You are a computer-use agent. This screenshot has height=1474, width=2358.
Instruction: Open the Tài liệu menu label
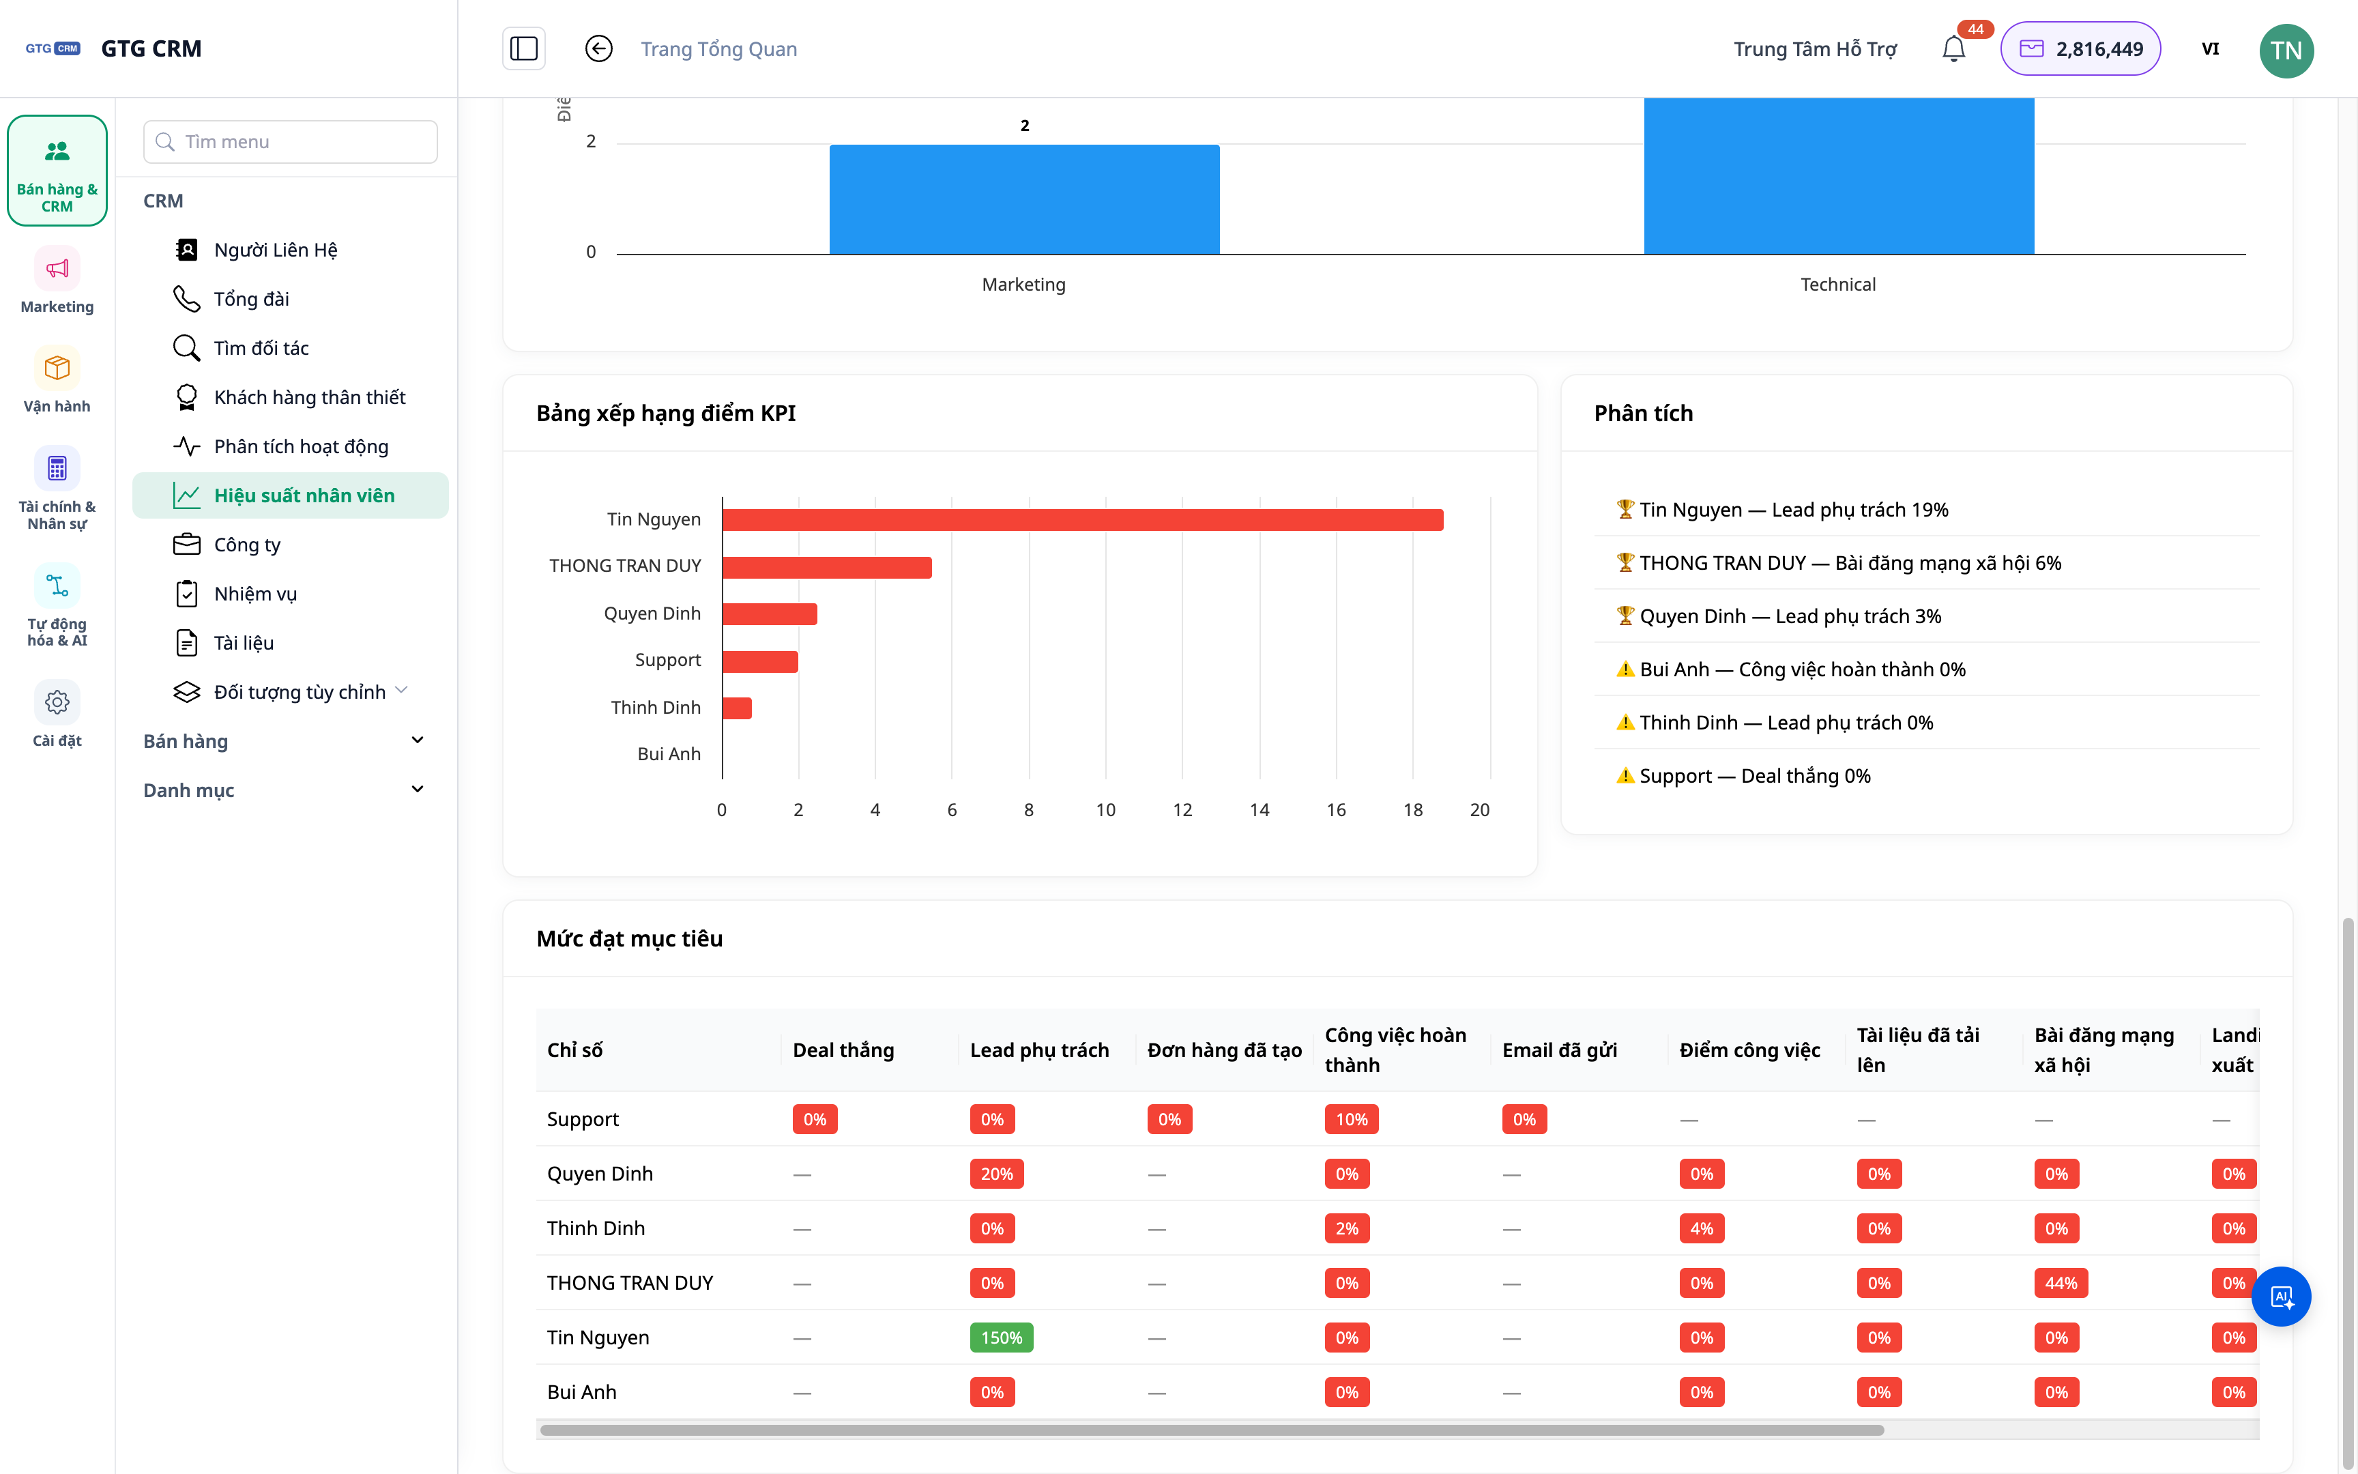[x=244, y=642]
